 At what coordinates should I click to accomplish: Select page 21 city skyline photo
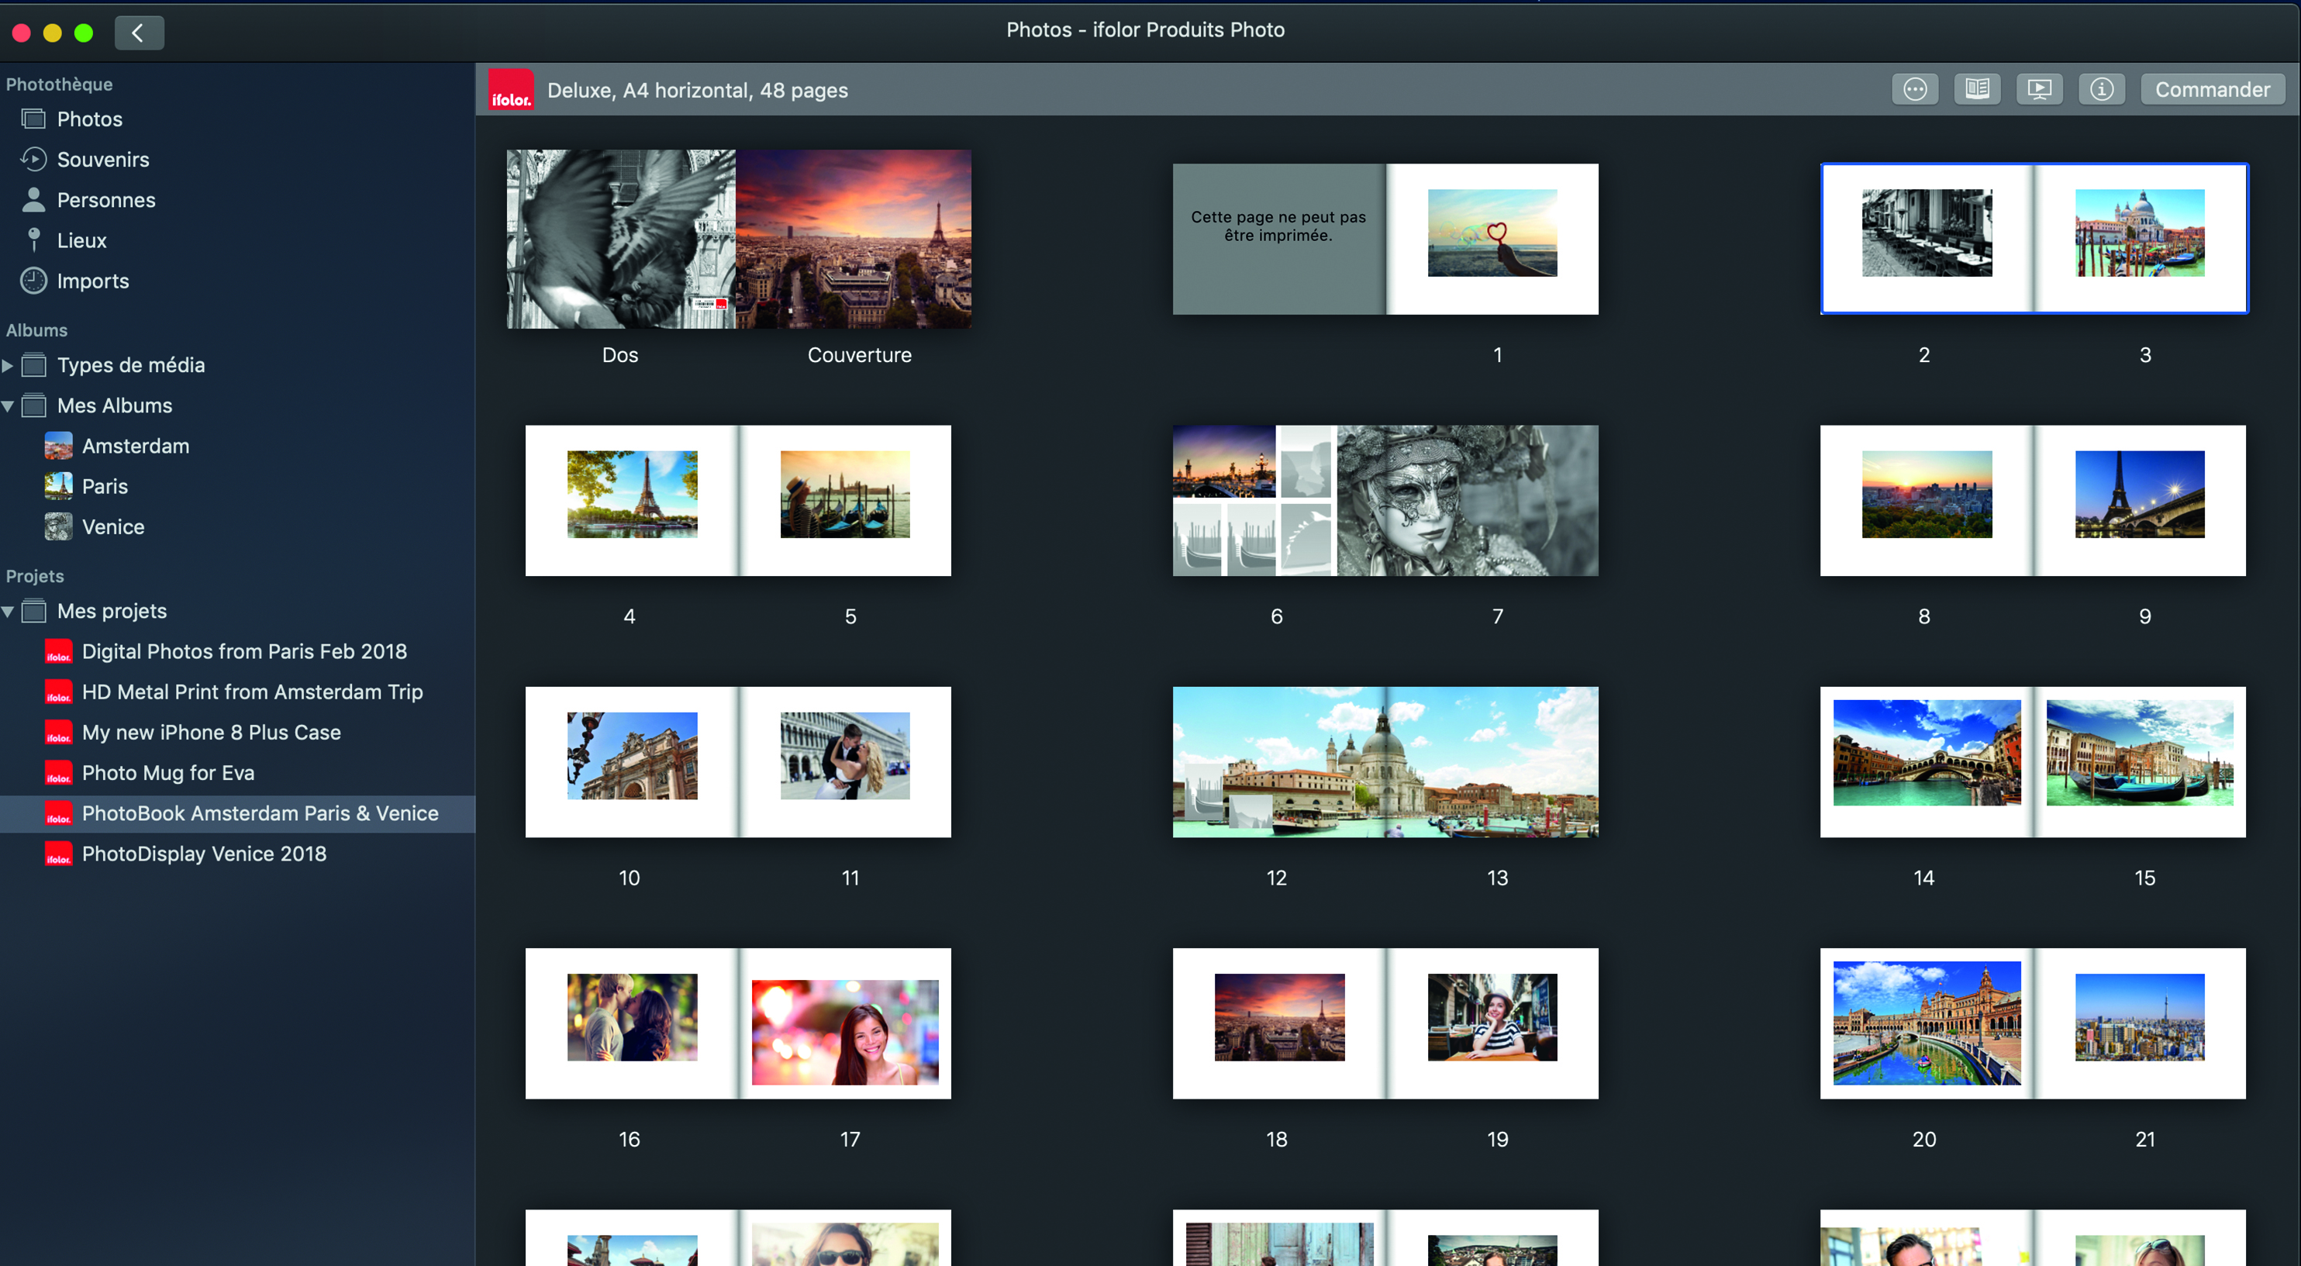2139,1018
